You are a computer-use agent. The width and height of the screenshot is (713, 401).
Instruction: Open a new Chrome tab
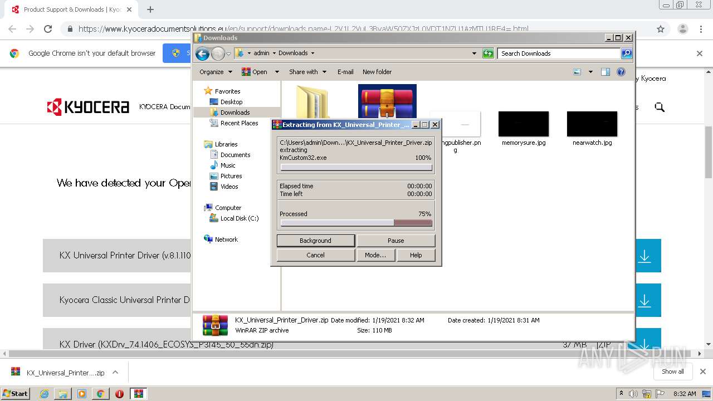pyautogui.click(x=150, y=9)
